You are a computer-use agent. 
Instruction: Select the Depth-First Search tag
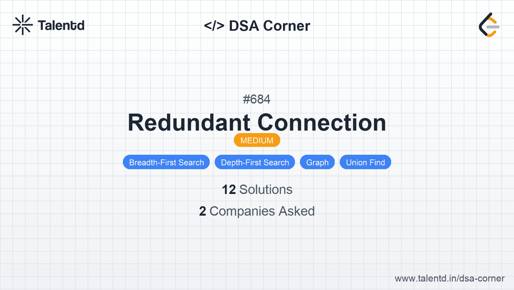point(255,162)
